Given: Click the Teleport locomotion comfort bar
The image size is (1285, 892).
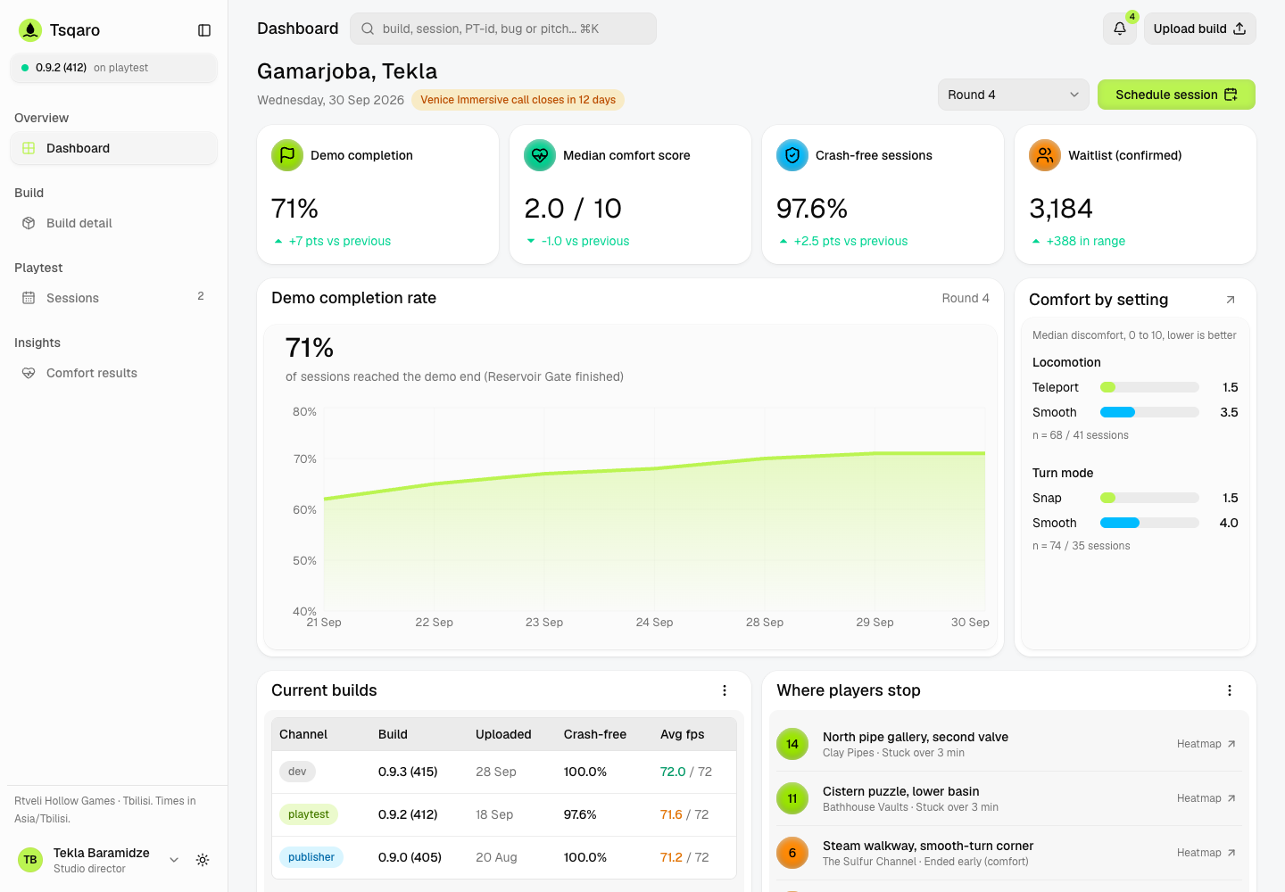Looking at the screenshot, I should [1149, 387].
